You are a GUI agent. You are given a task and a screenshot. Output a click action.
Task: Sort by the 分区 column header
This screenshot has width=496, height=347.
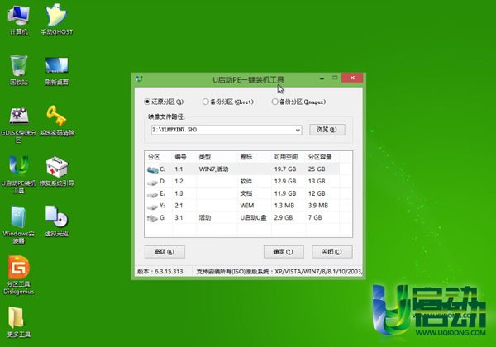pos(154,157)
